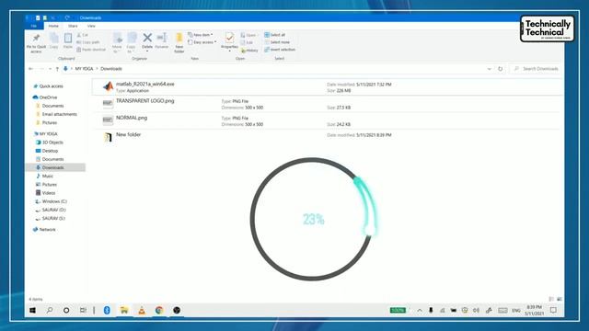The image size is (589, 331).
Task: Open VLC media player from taskbar
Action: pos(142,311)
